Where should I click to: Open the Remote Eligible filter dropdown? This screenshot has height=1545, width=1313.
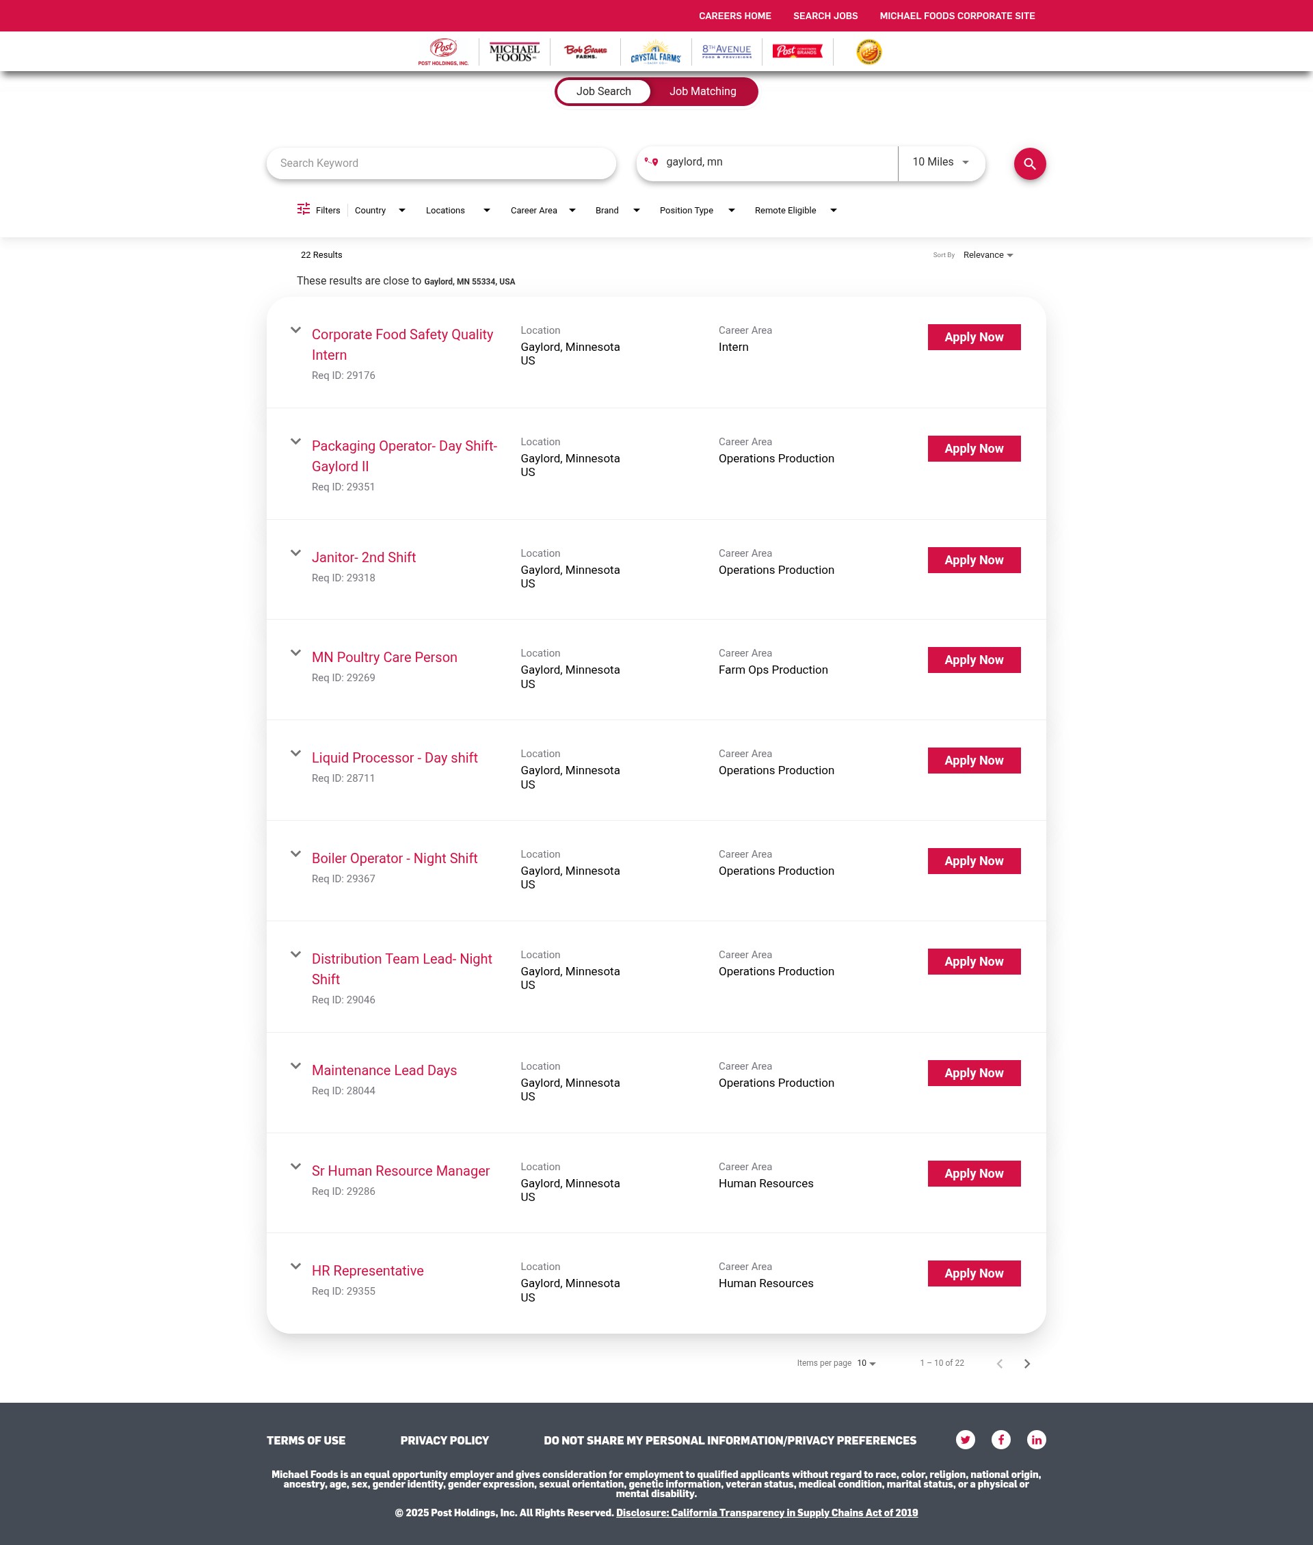pyautogui.click(x=796, y=211)
